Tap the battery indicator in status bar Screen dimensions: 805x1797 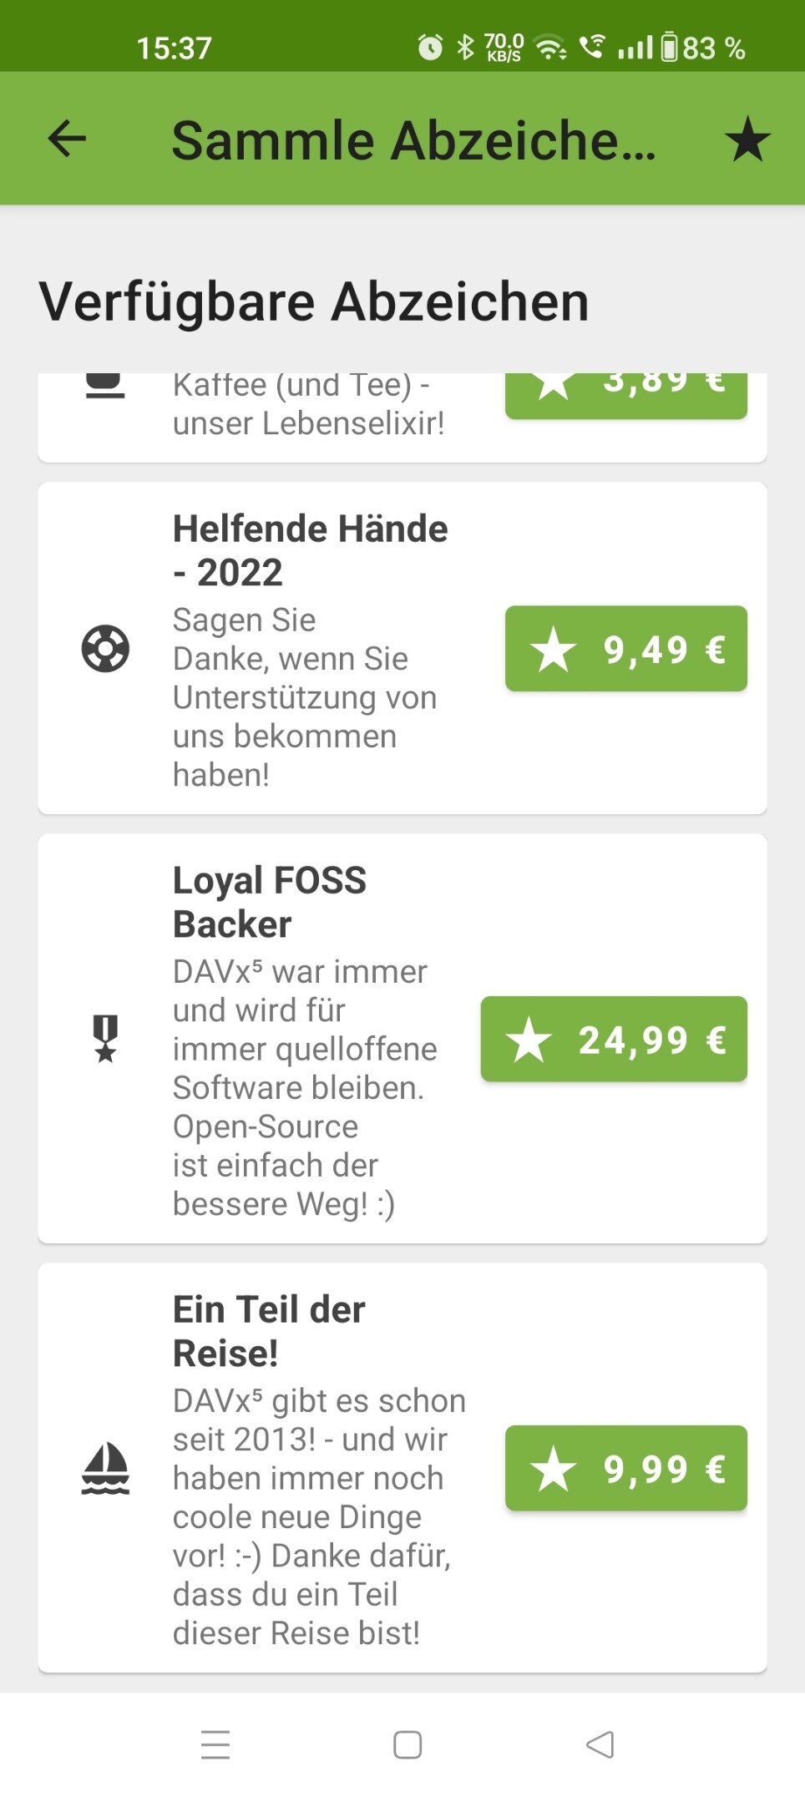pos(670,48)
